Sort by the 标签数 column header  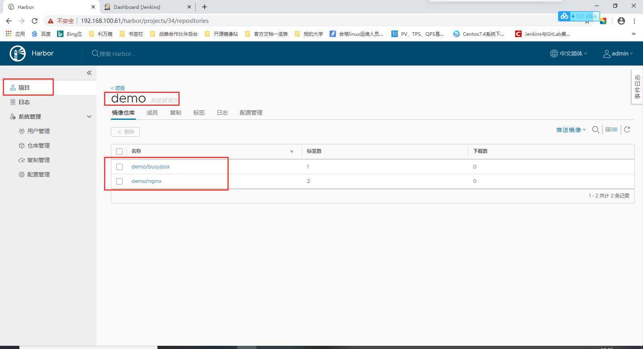pos(314,151)
